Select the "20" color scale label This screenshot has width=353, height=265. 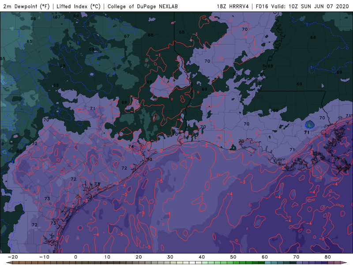point(139,257)
